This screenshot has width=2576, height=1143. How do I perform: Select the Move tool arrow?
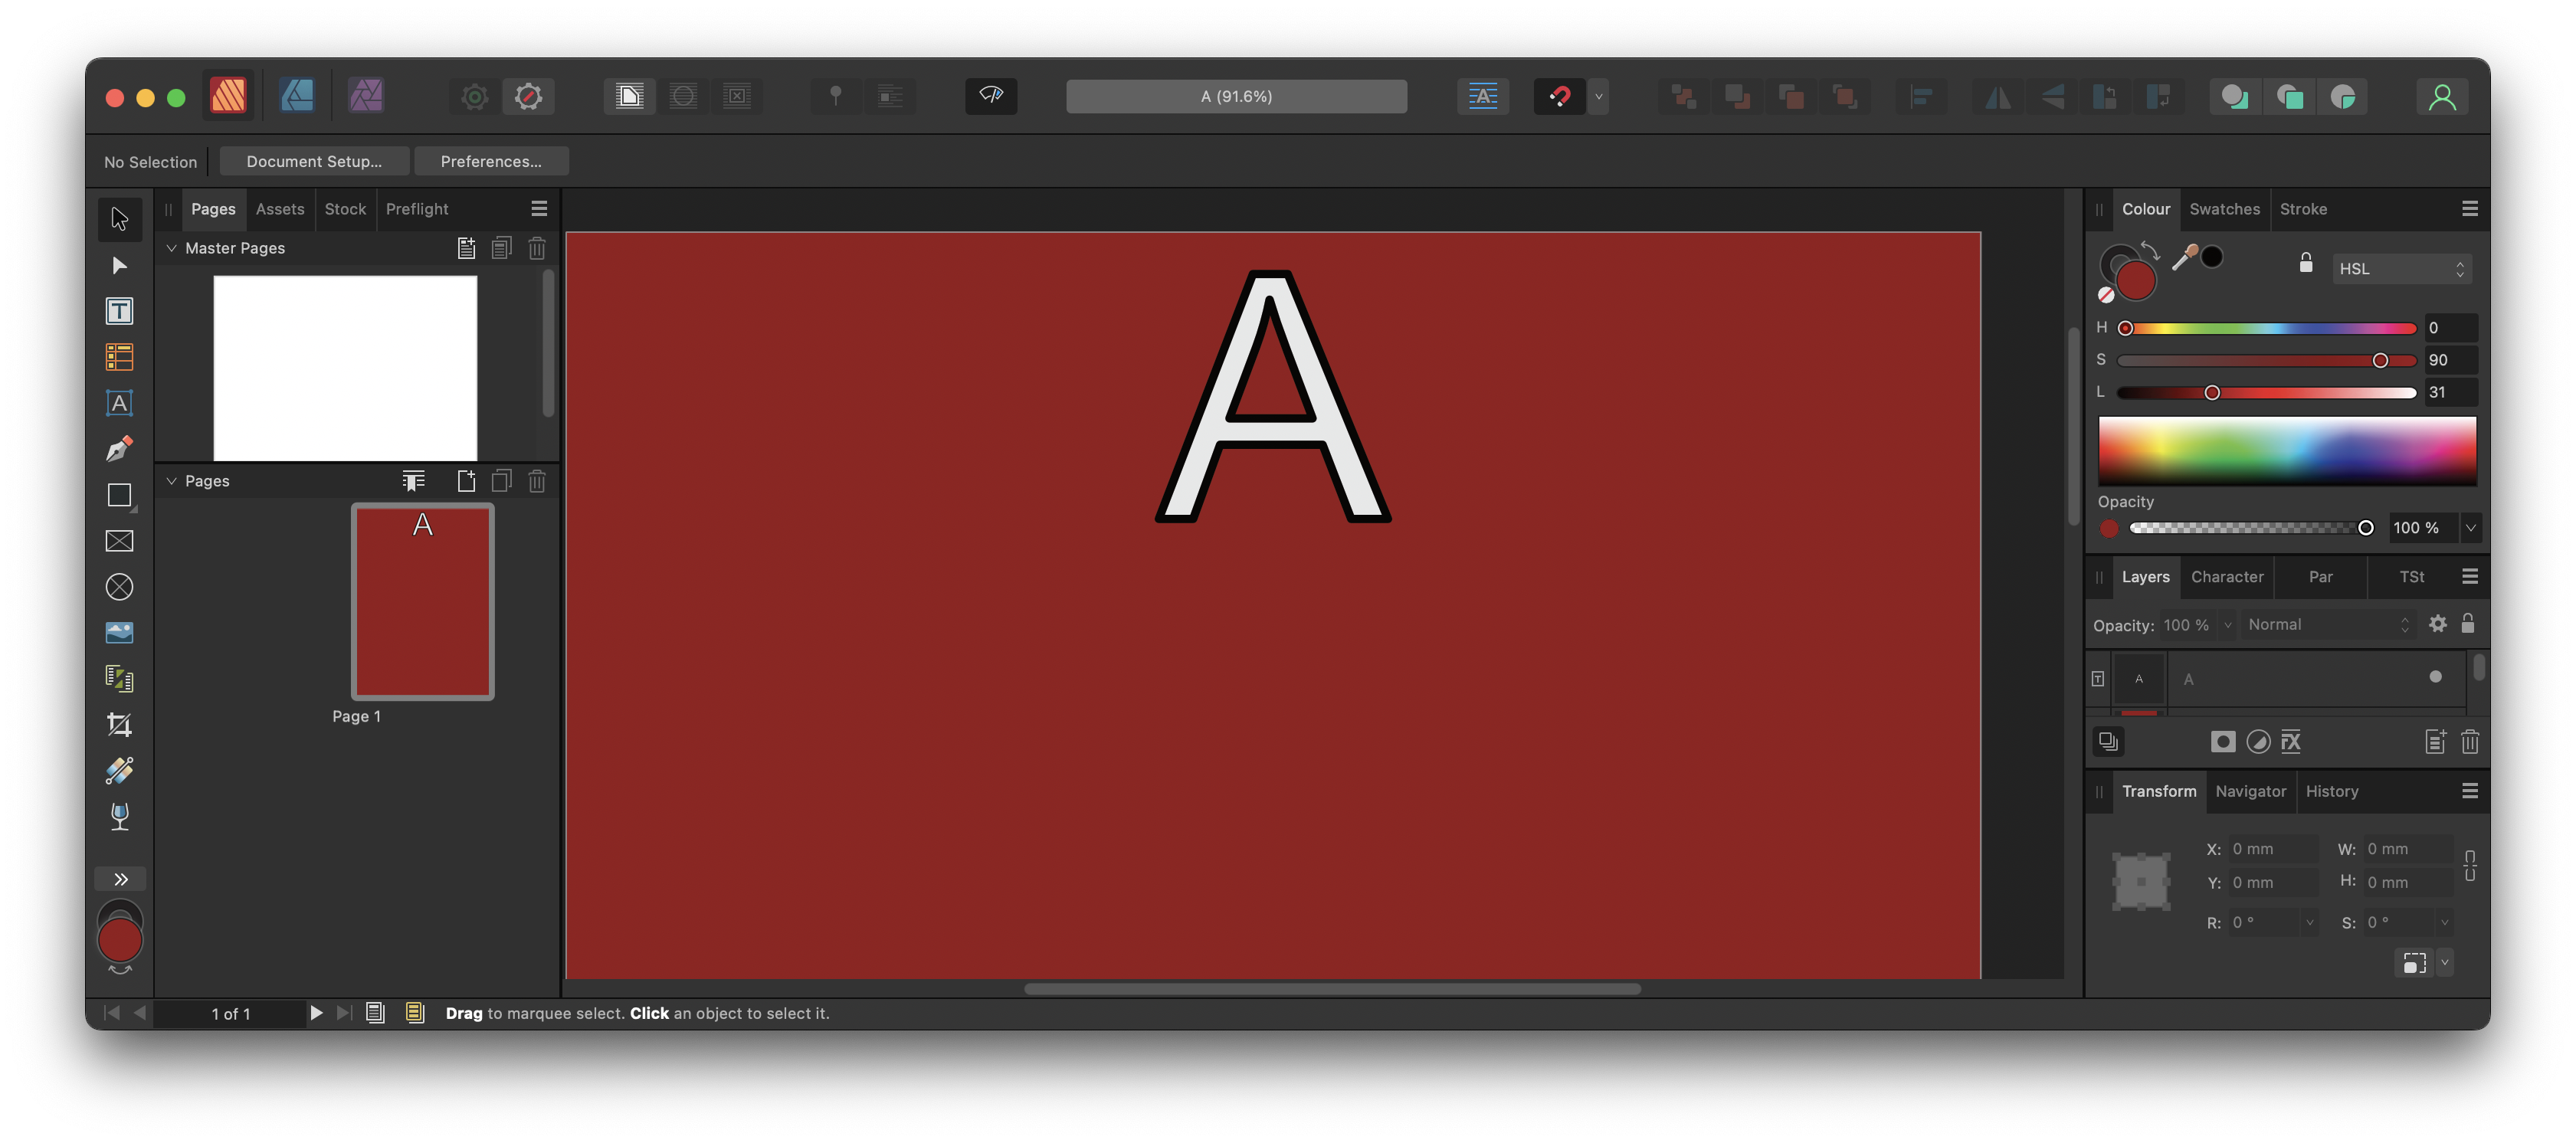119,218
